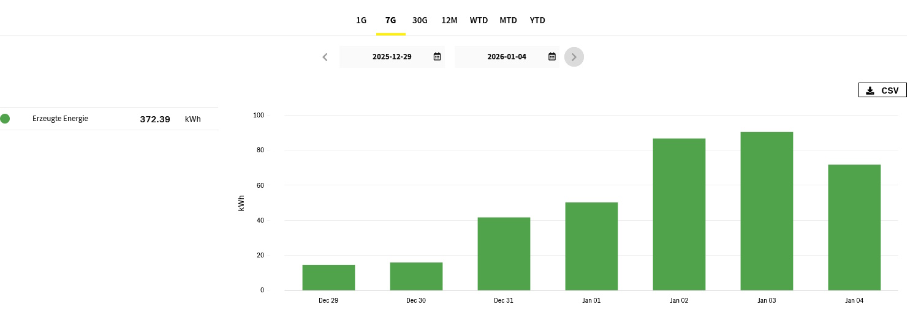Open the start date calendar picker icon
The height and width of the screenshot is (318, 913).
437,57
